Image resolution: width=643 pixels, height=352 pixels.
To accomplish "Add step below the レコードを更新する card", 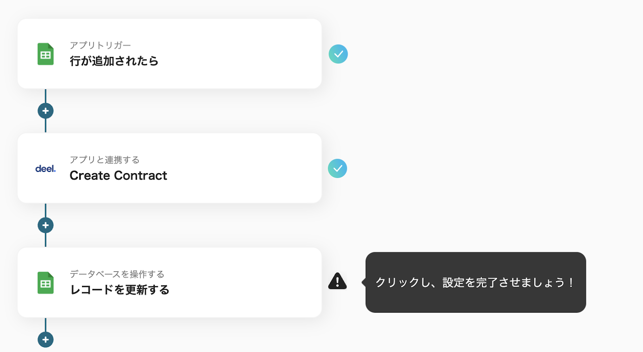I will (x=45, y=340).
